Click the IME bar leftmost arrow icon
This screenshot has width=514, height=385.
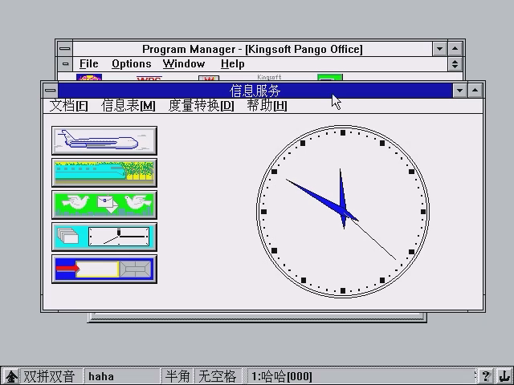point(11,376)
